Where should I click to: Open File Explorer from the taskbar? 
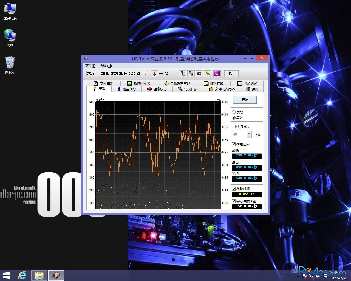(39, 276)
